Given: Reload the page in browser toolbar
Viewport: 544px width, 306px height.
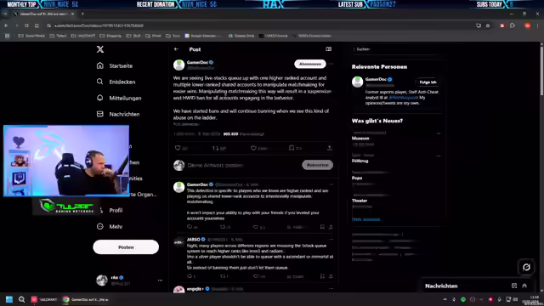Looking at the screenshot, I should click(26, 25).
